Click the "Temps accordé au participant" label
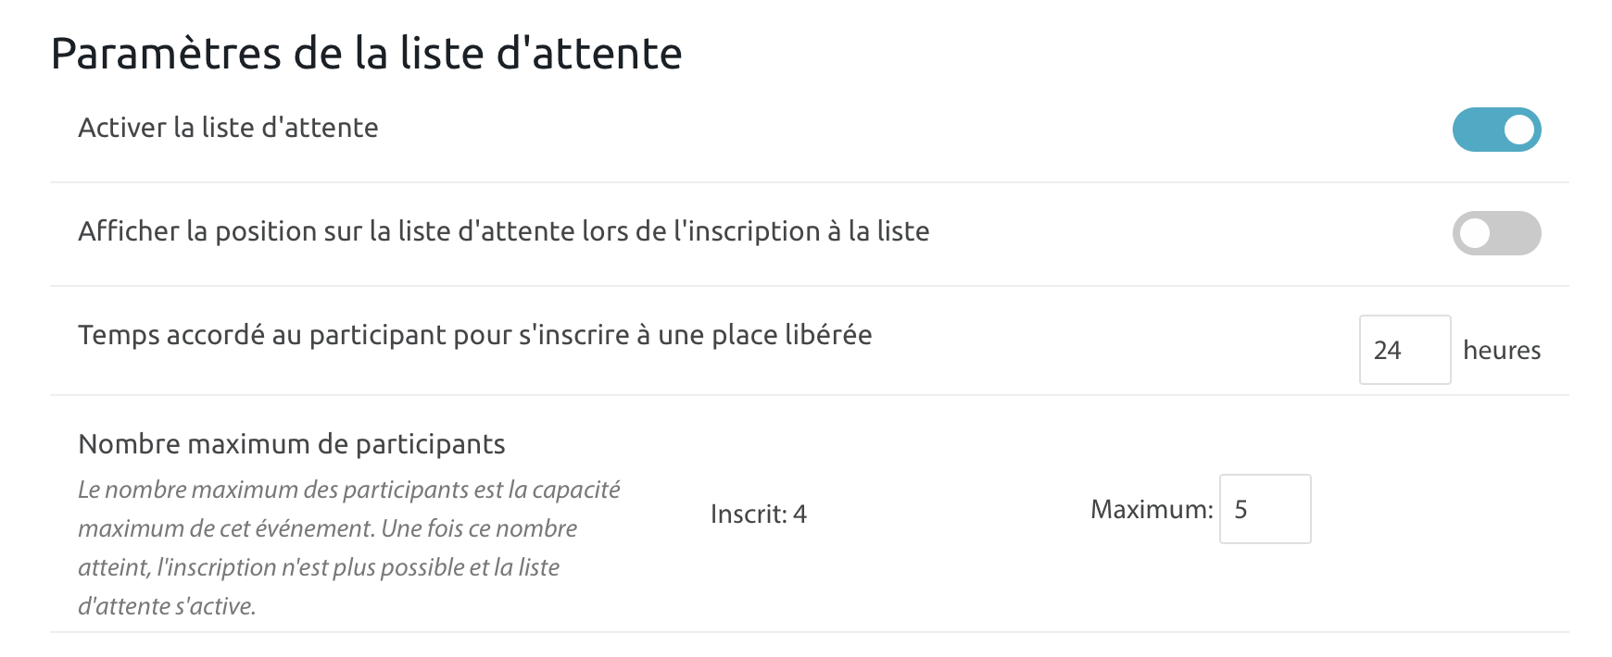Image resolution: width=1612 pixels, height=657 pixels. (x=474, y=335)
